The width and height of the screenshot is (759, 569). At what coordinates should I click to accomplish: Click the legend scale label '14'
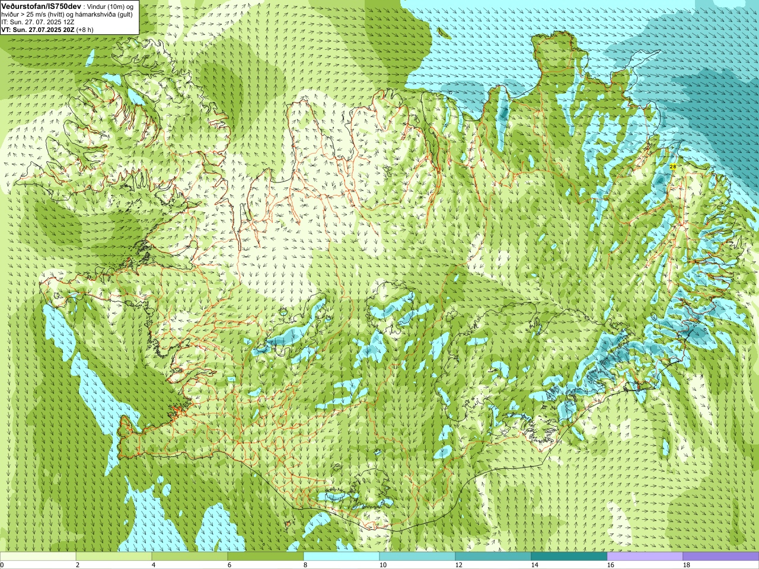click(534, 565)
